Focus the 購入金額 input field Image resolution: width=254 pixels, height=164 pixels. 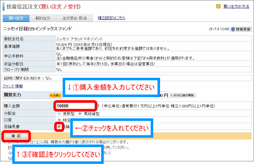(x=75, y=106)
